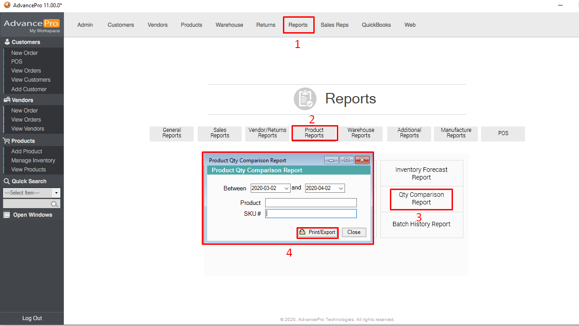Click the Vendors section icon in the sidebar
The width and height of the screenshot is (579, 326).
[x=7, y=100]
